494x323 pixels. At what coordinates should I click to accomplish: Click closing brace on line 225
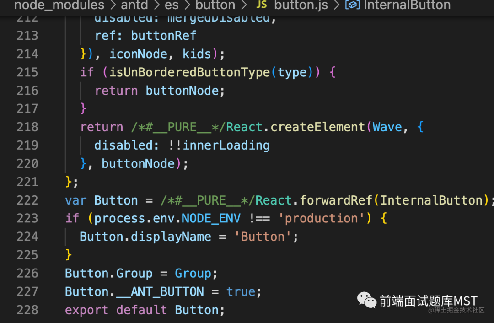pos(68,255)
